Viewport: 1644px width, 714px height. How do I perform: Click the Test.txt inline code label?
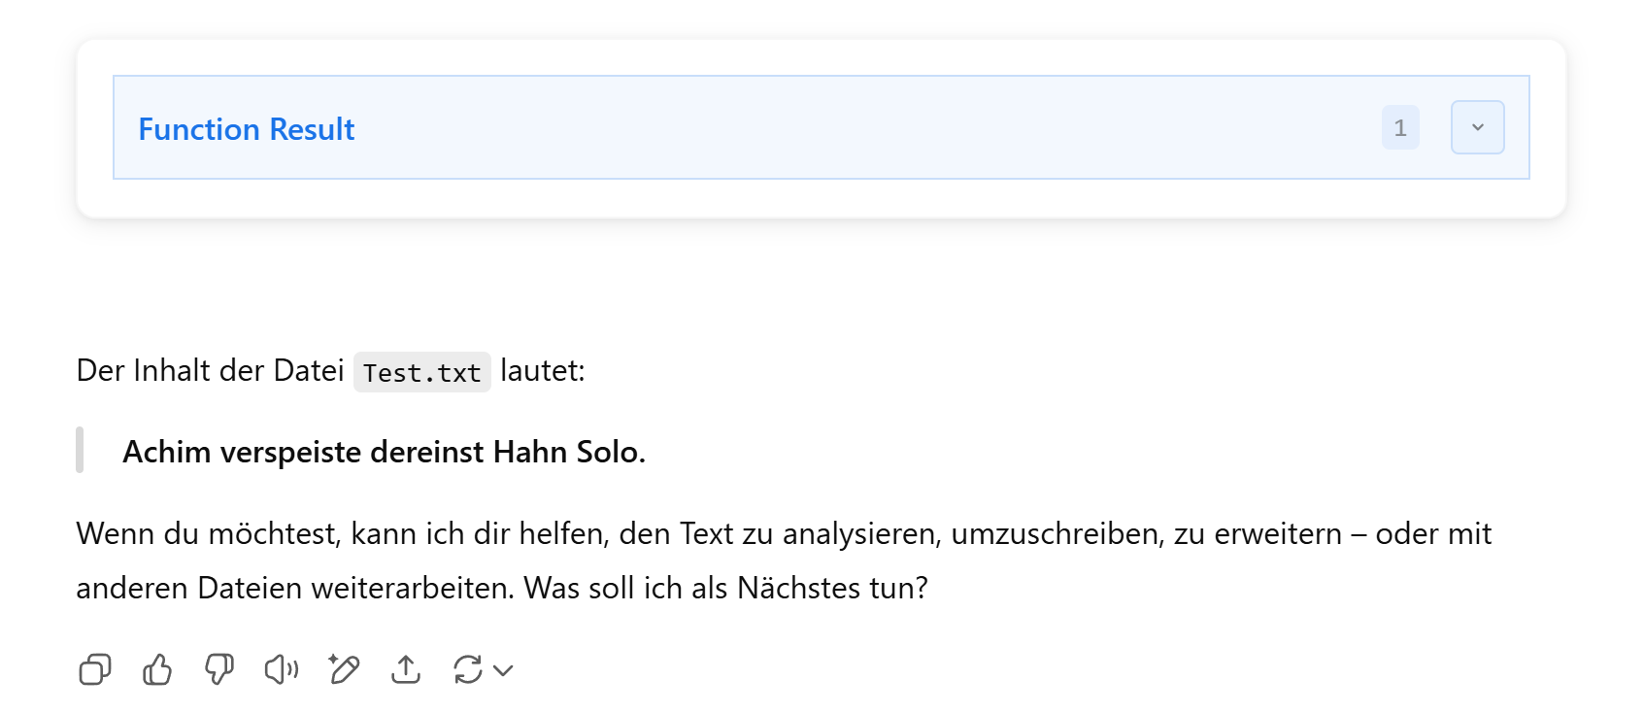tap(421, 373)
